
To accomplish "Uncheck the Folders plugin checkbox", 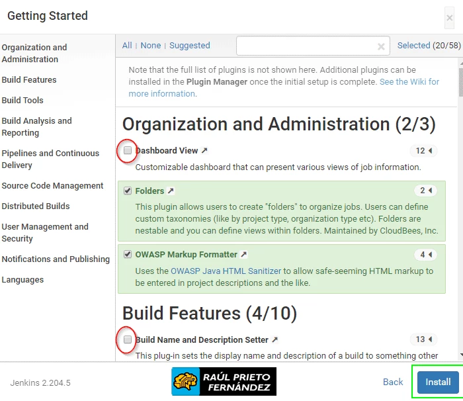I will click(x=128, y=191).
